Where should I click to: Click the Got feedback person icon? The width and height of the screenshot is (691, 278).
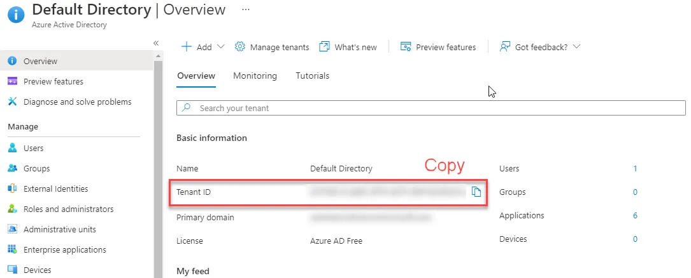[504, 46]
